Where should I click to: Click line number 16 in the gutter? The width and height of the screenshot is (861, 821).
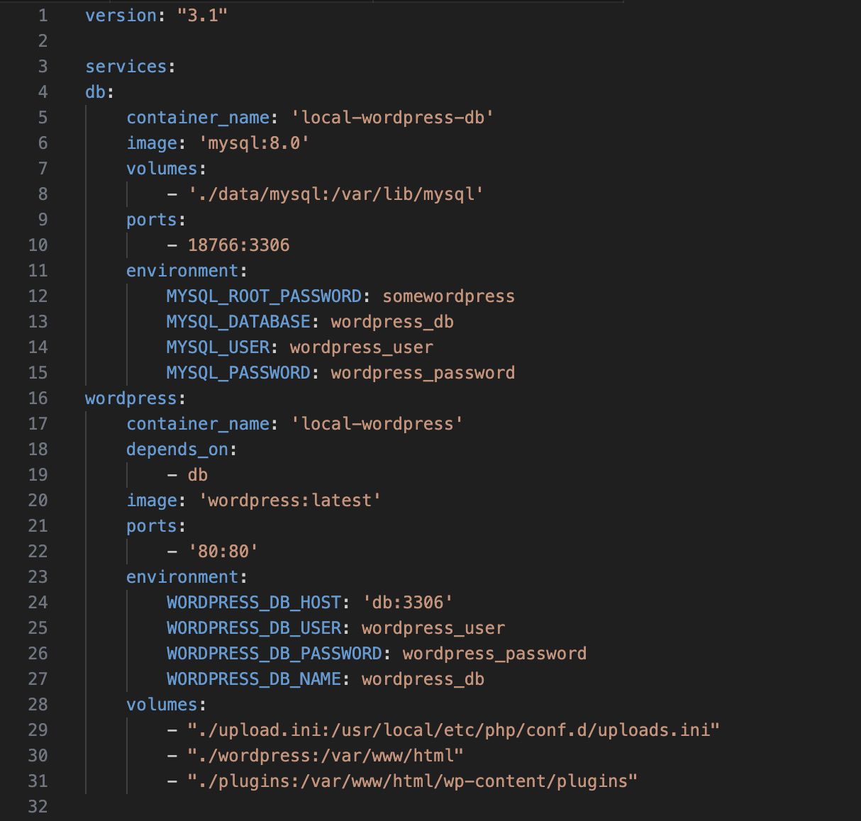38,398
